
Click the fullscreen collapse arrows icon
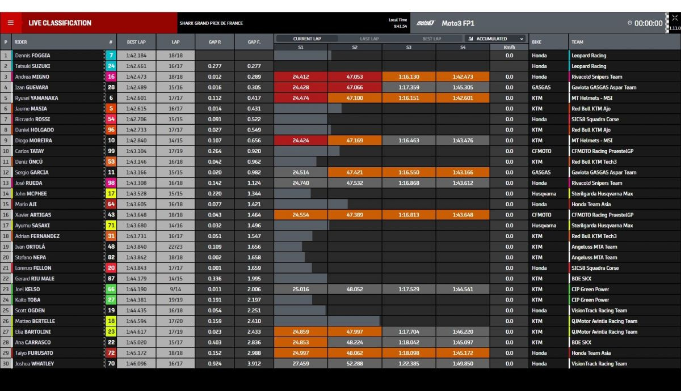674,18
